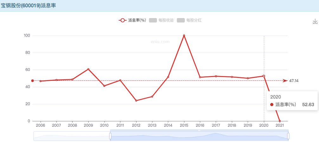Click the 宝钢股份(600019)派息率 title

coord(29,6)
